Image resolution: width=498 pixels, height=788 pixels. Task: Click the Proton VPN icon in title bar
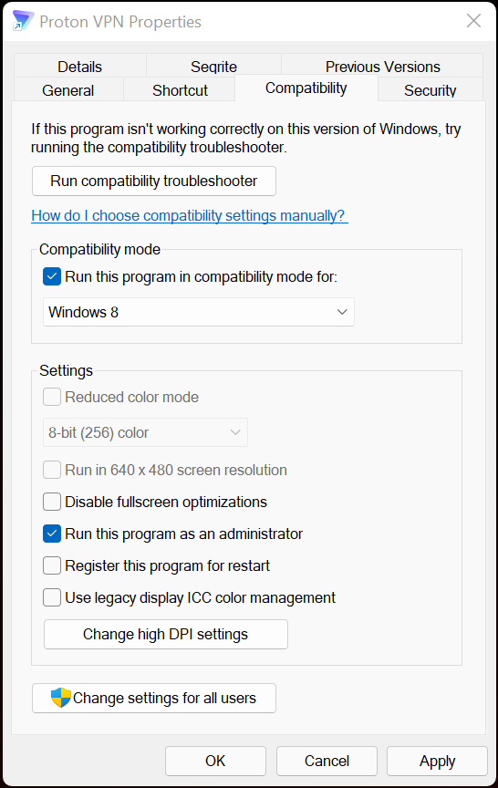pyautogui.click(x=23, y=21)
